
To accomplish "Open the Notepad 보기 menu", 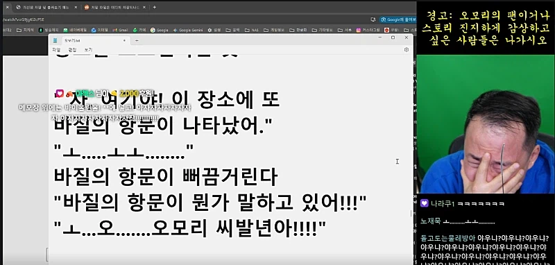I will point(88,50).
